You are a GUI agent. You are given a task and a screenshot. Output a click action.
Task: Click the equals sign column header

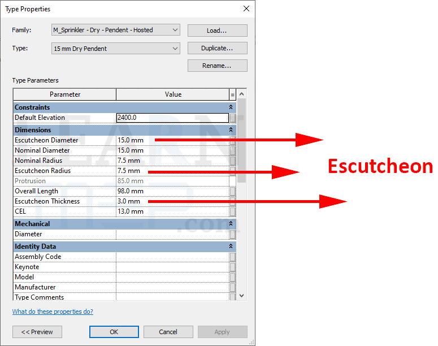(x=232, y=94)
